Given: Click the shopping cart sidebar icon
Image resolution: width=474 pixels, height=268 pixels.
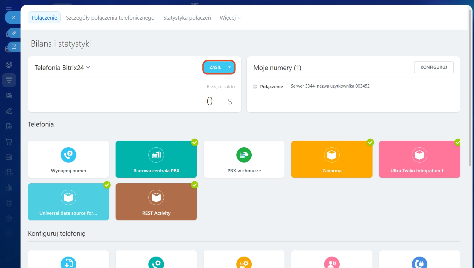Looking at the screenshot, I should tap(9, 142).
